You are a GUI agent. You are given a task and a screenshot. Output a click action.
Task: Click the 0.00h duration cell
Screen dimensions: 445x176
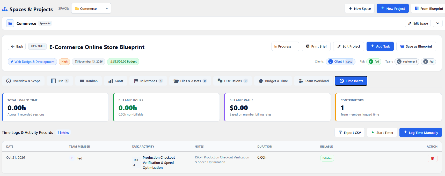(x=262, y=157)
